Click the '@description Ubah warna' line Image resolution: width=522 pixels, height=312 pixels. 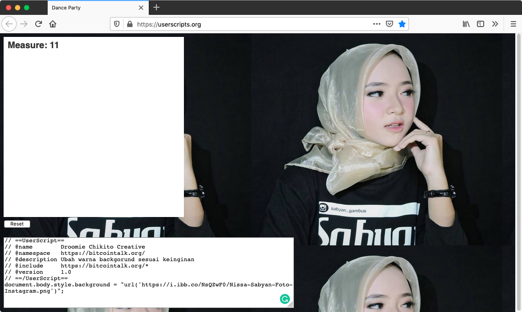click(x=100, y=259)
